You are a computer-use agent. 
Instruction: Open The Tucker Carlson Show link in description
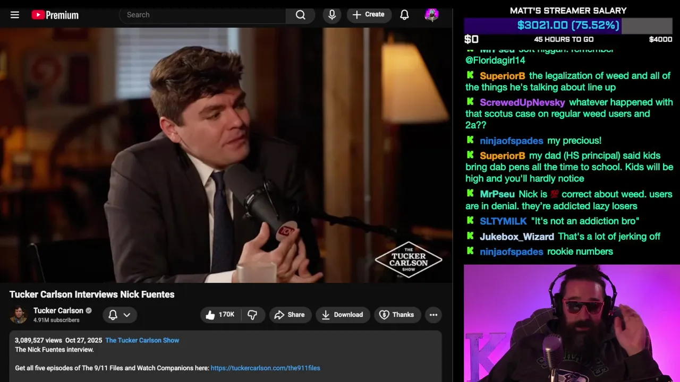click(142, 340)
